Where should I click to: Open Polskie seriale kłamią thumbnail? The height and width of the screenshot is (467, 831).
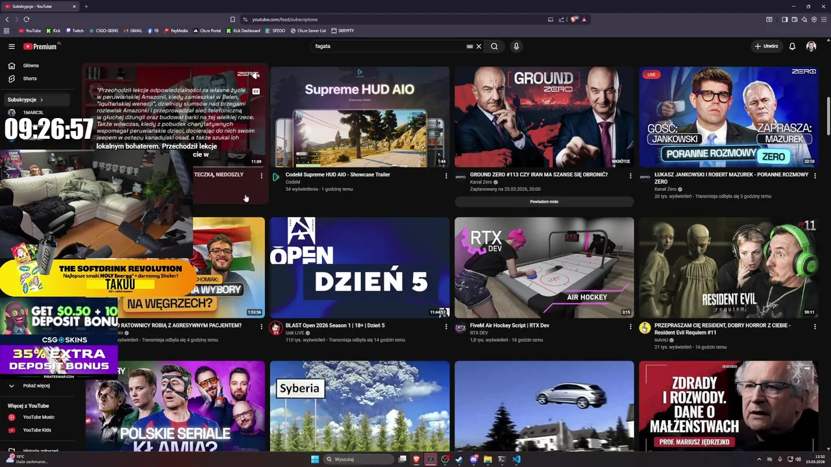pyautogui.click(x=175, y=406)
